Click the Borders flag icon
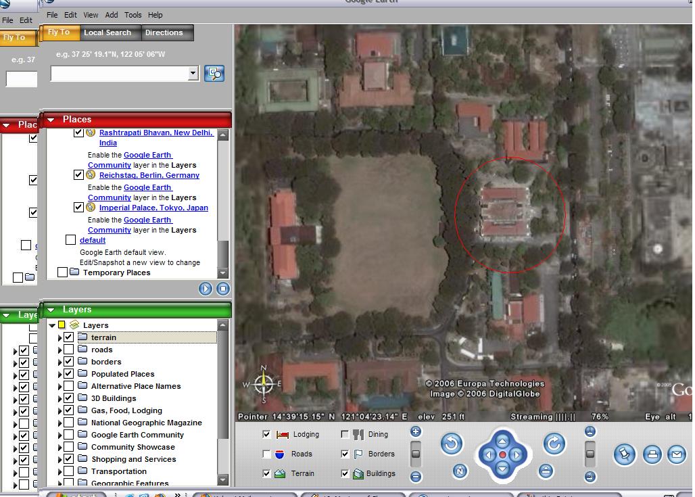 pyautogui.click(x=358, y=454)
